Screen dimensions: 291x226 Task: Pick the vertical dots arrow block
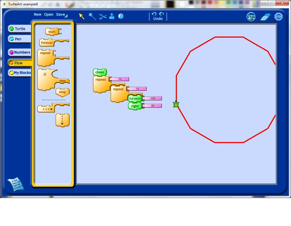pyautogui.click(x=63, y=120)
